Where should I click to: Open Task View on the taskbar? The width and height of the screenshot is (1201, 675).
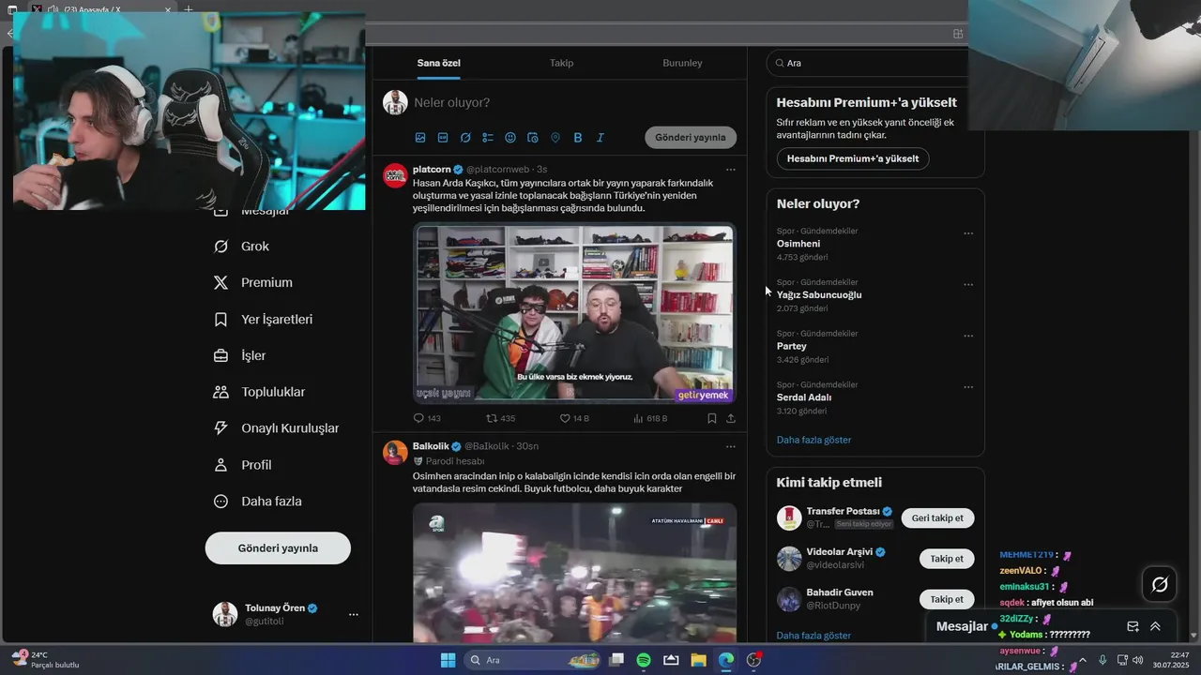coord(616,660)
